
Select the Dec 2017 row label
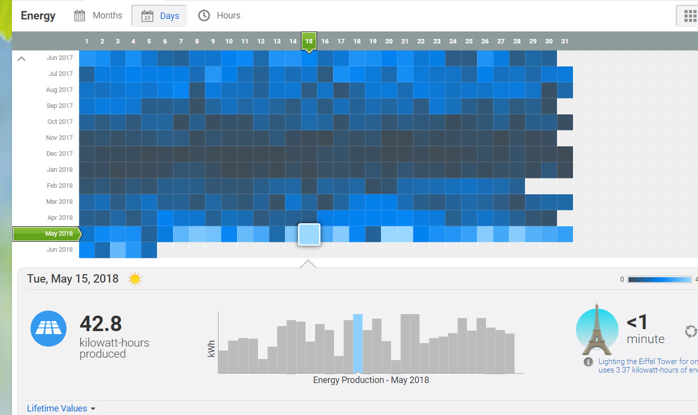tap(59, 154)
